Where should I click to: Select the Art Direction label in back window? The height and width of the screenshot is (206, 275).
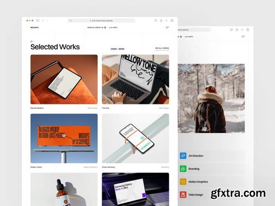click(x=196, y=156)
